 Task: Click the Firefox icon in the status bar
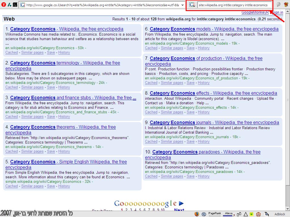tap(197, 214)
